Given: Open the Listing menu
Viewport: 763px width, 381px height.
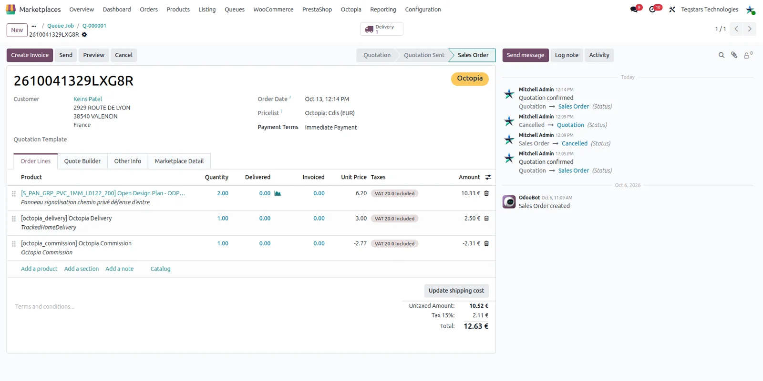Looking at the screenshot, I should [x=207, y=10].
